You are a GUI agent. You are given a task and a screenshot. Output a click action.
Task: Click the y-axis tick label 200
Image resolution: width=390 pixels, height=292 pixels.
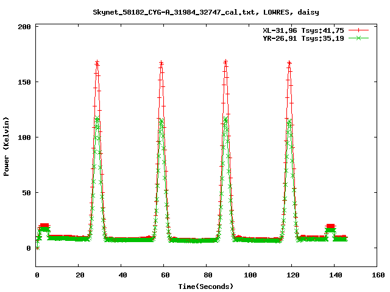pos(24,27)
